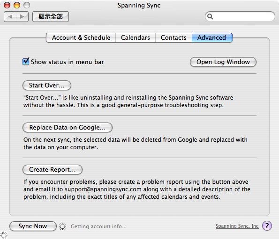Click the Create Report... button
The image size is (279, 239).
[x=53, y=169]
